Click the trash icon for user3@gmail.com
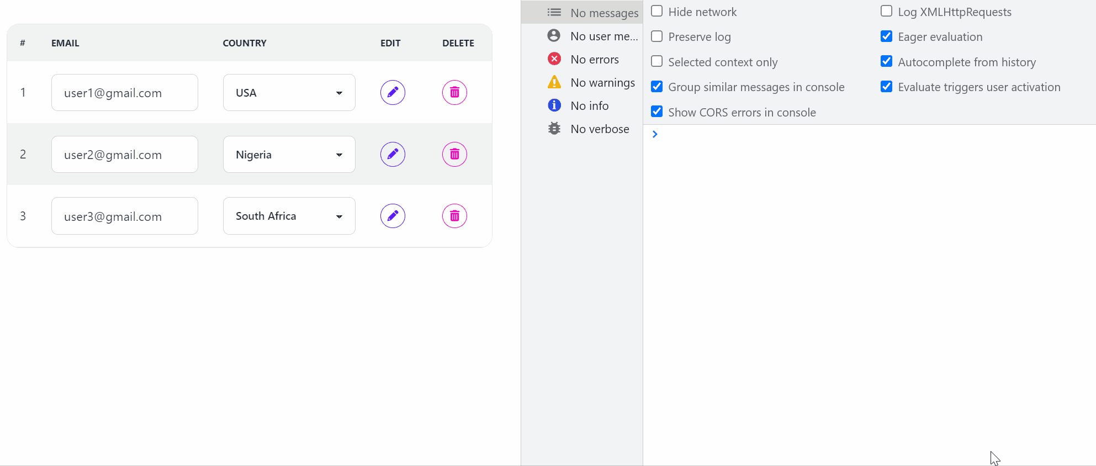 coord(454,216)
